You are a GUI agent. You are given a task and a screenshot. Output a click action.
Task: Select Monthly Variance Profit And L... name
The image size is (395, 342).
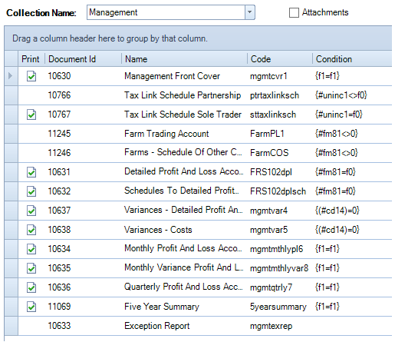tap(184, 267)
